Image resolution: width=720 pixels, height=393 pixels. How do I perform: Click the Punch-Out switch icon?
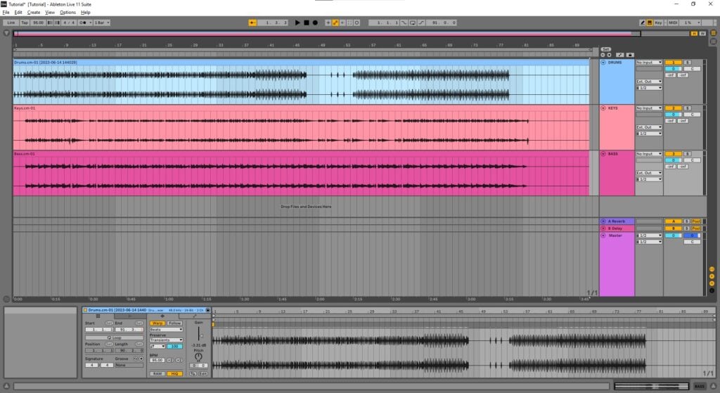421,22
